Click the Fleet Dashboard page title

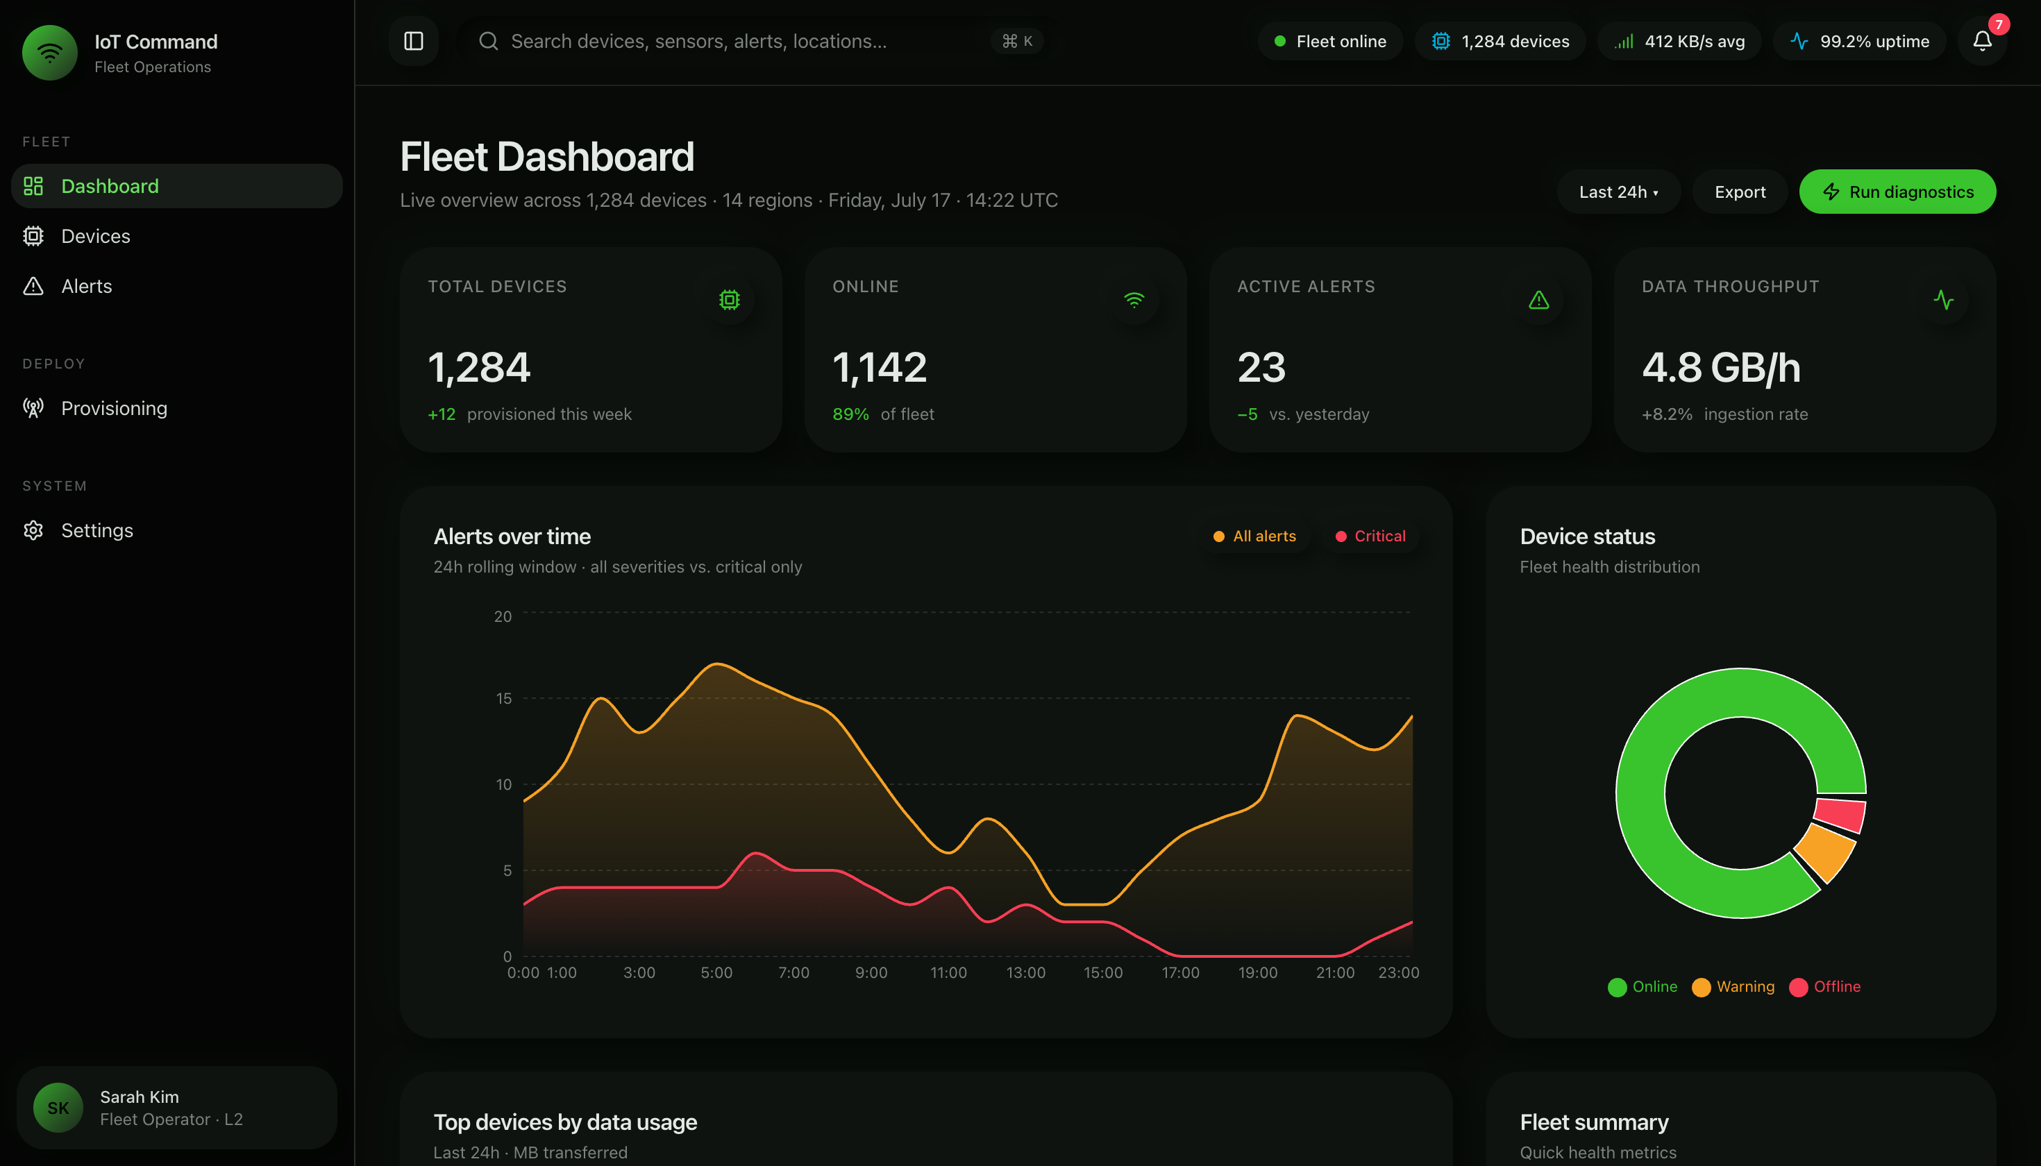coord(547,156)
